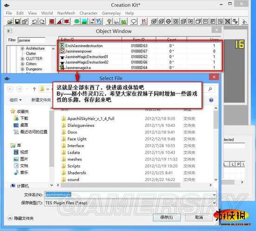Expand the Architecture tree node
The image size is (256, 231).
22,49
